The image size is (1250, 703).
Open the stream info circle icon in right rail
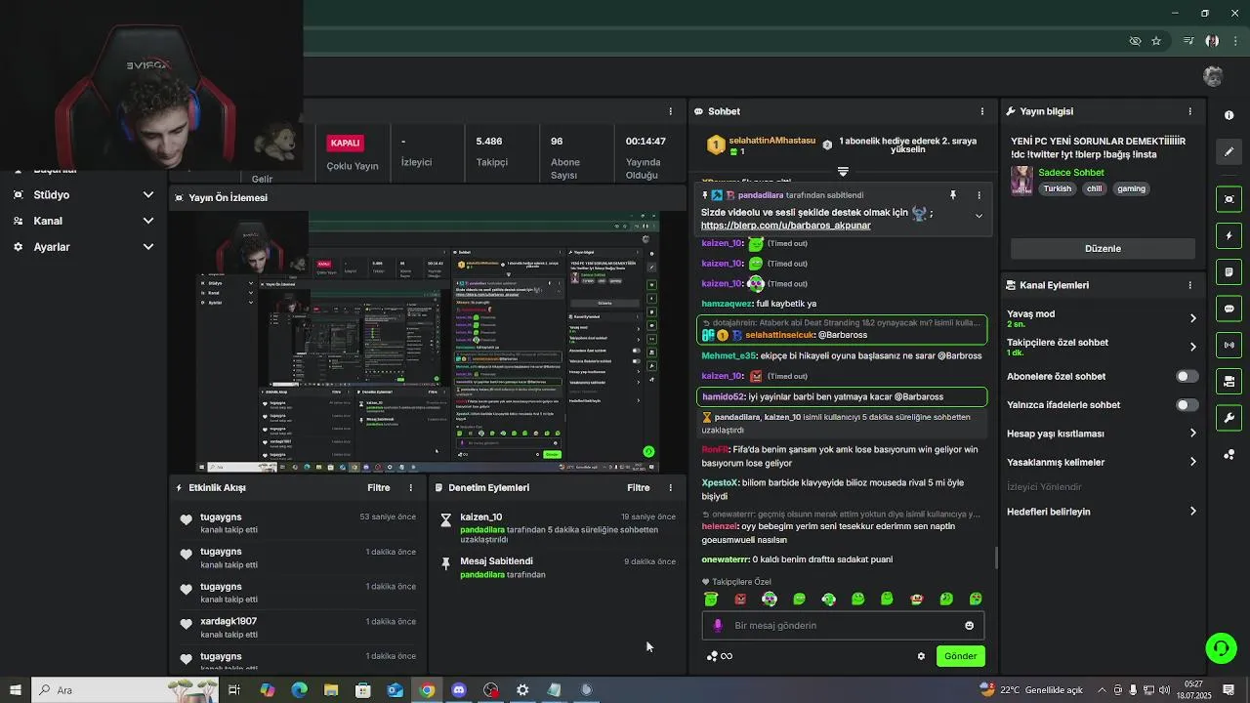pyautogui.click(x=1229, y=115)
